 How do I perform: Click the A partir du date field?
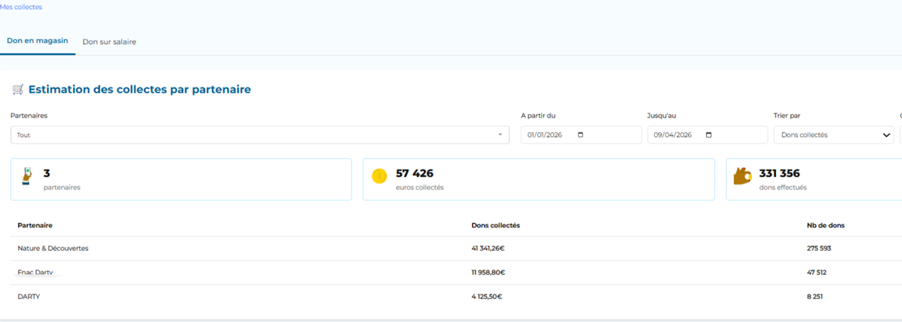pyautogui.click(x=581, y=135)
